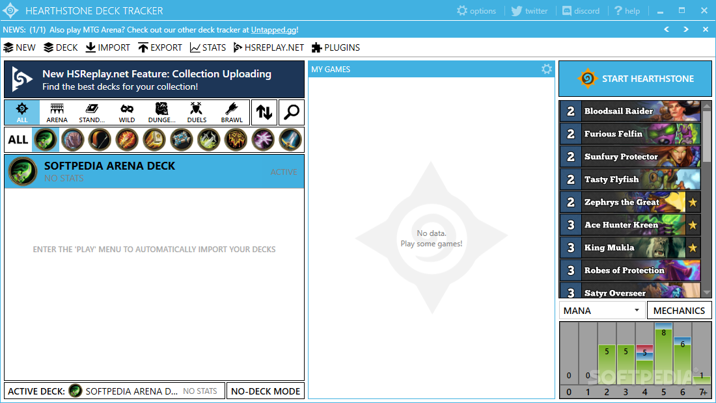
Task: Open the NEW deck menu
Action: tap(20, 47)
